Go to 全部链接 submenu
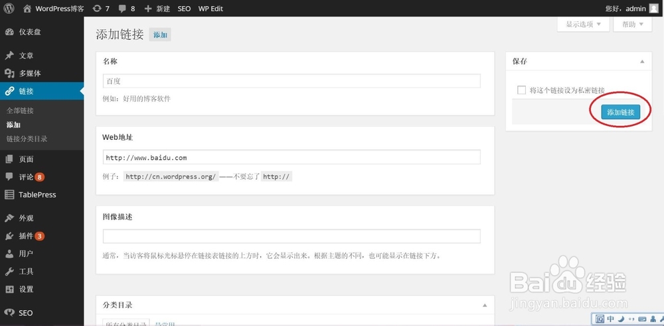This screenshot has width=664, height=326. click(x=20, y=111)
